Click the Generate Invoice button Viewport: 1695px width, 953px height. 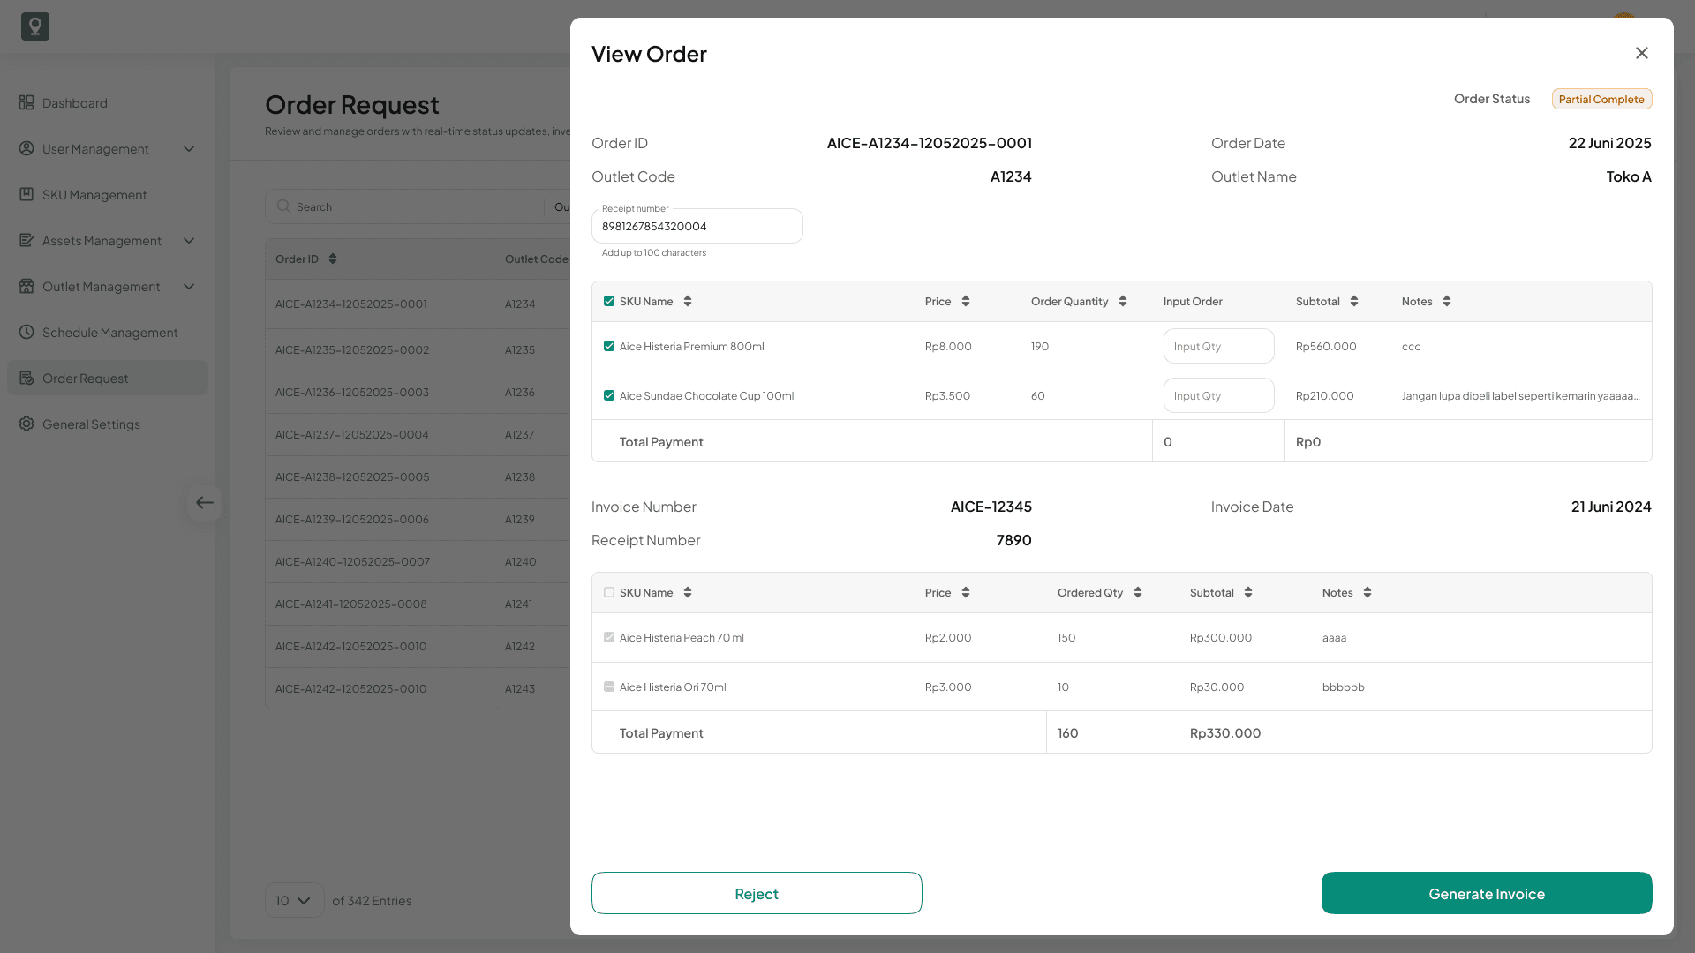click(1487, 893)
